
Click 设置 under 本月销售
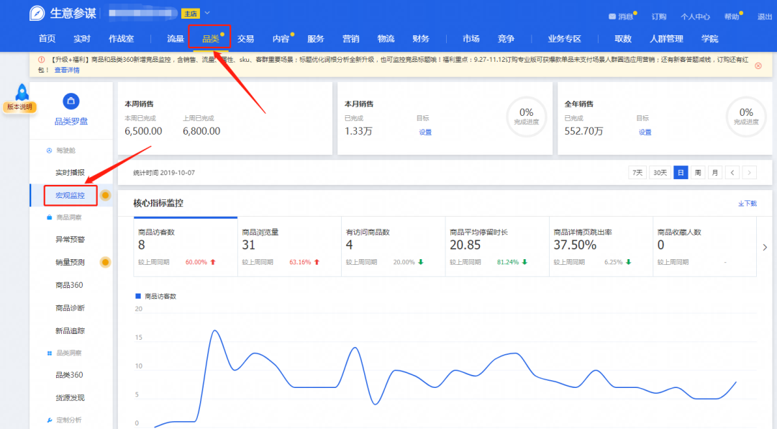pos(424,132)
